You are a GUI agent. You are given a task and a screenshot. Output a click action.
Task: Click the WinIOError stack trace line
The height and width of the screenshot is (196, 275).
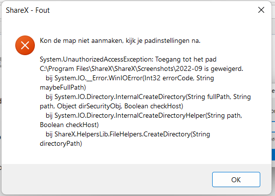pos(130,78)
